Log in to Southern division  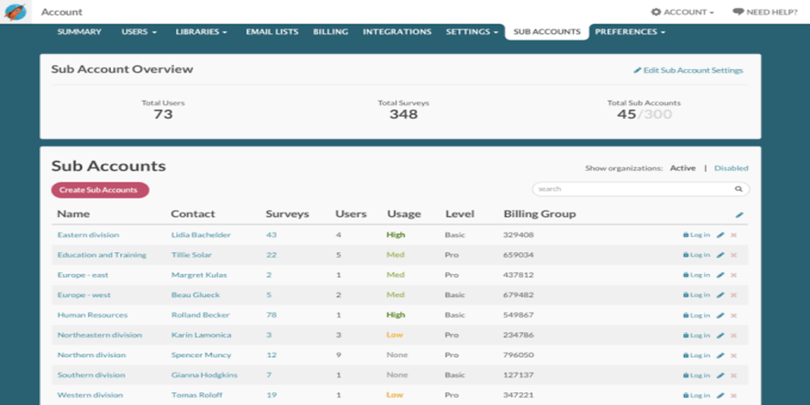(x=696, y=375)
